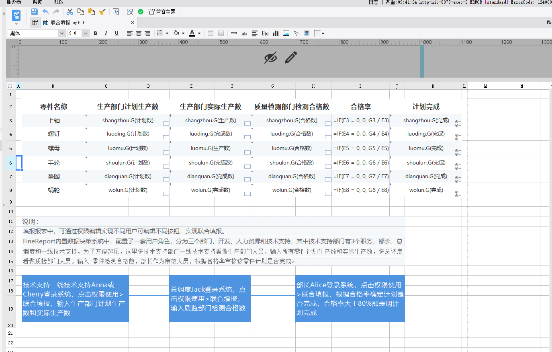
Task: Align text center
Action: [139, 33]
